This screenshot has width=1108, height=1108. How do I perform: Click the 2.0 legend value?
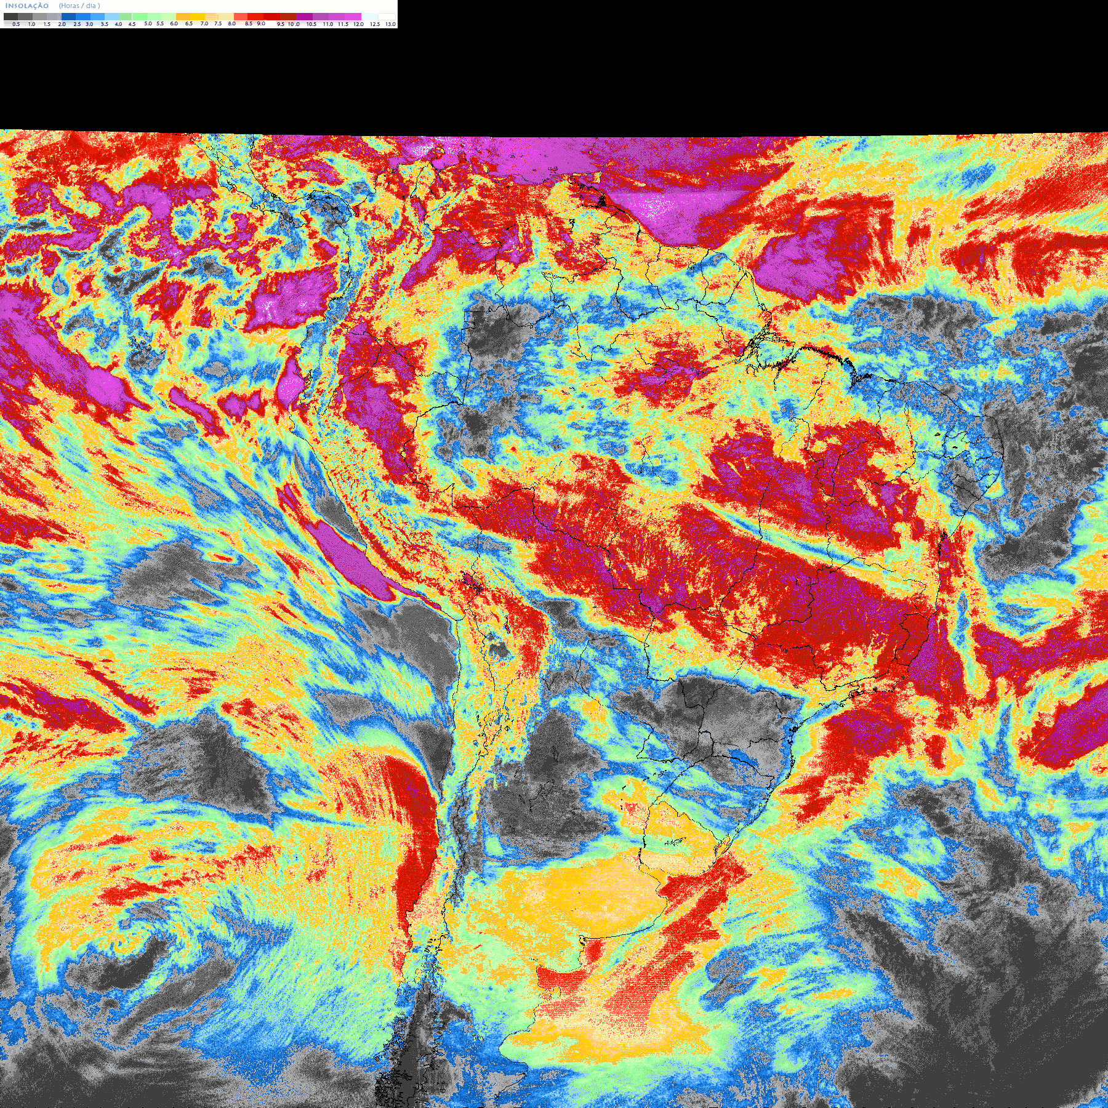[62, 24]
